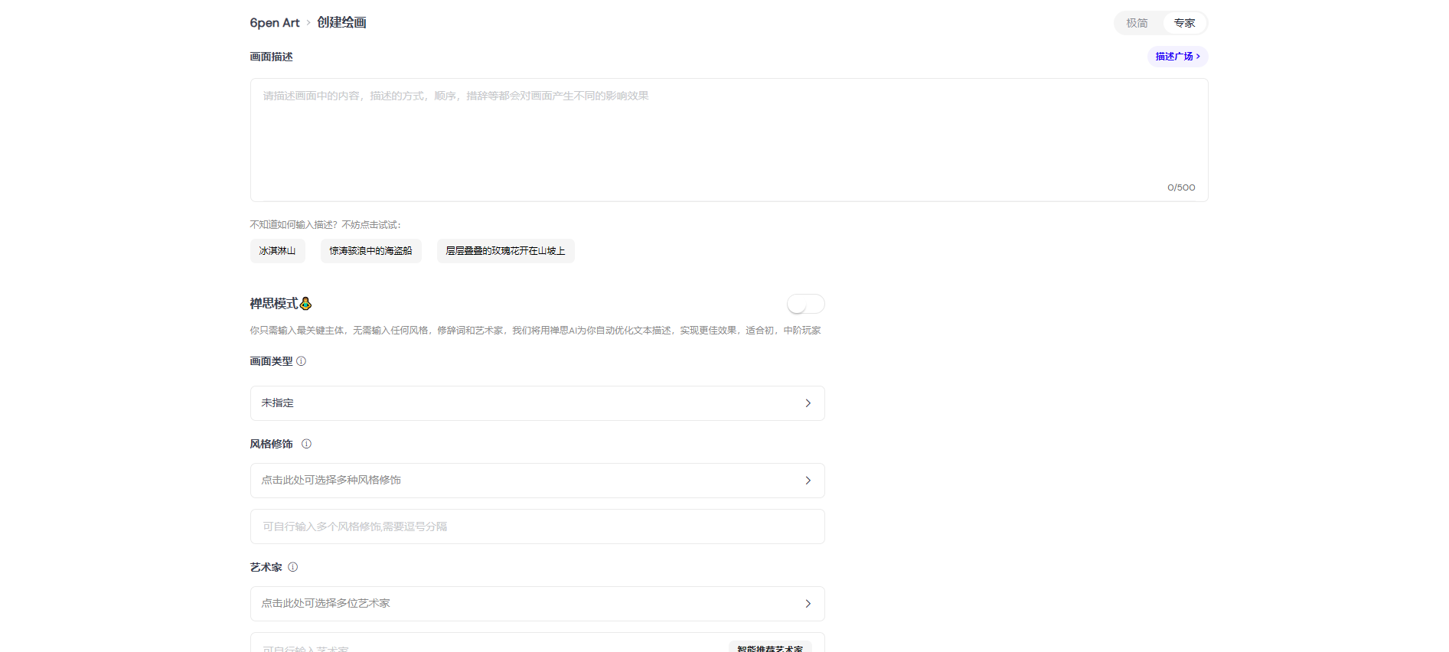
Task: Open the 未指定 画面类型 selector
Action: 537,403
